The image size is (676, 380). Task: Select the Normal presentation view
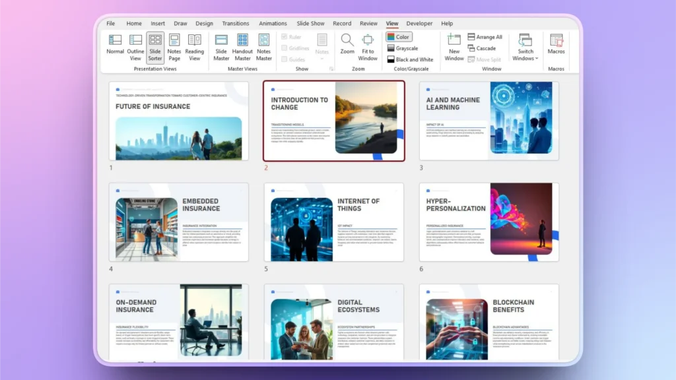(115, 46)
